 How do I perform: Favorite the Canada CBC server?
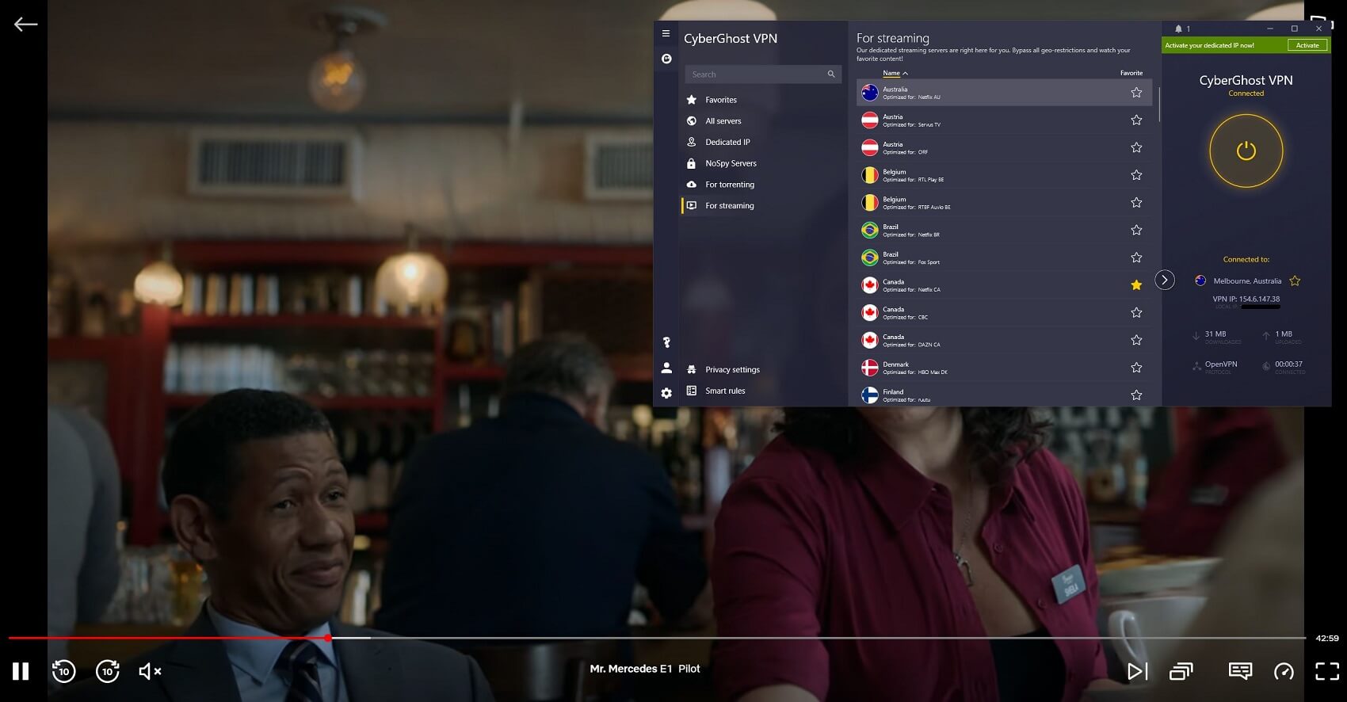coord(1136,312)
